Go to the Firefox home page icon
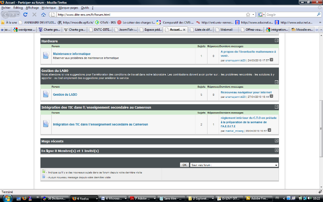The height and width of the screenshot is (202, 323). pyautogui.click(x=43, y=15)
